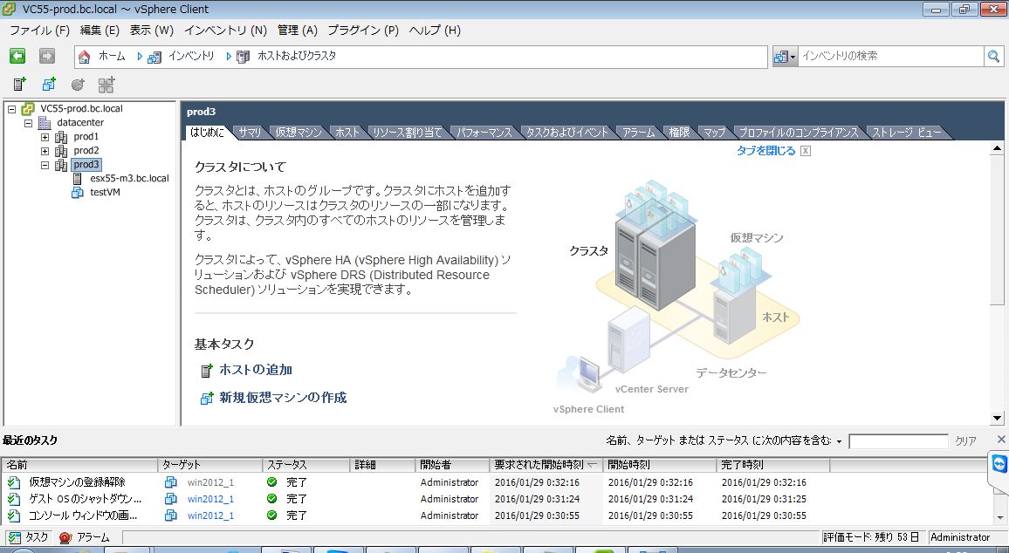1009x553 pixels.
Task: Click the recent tasks filter text field
Action: [897, 441]
